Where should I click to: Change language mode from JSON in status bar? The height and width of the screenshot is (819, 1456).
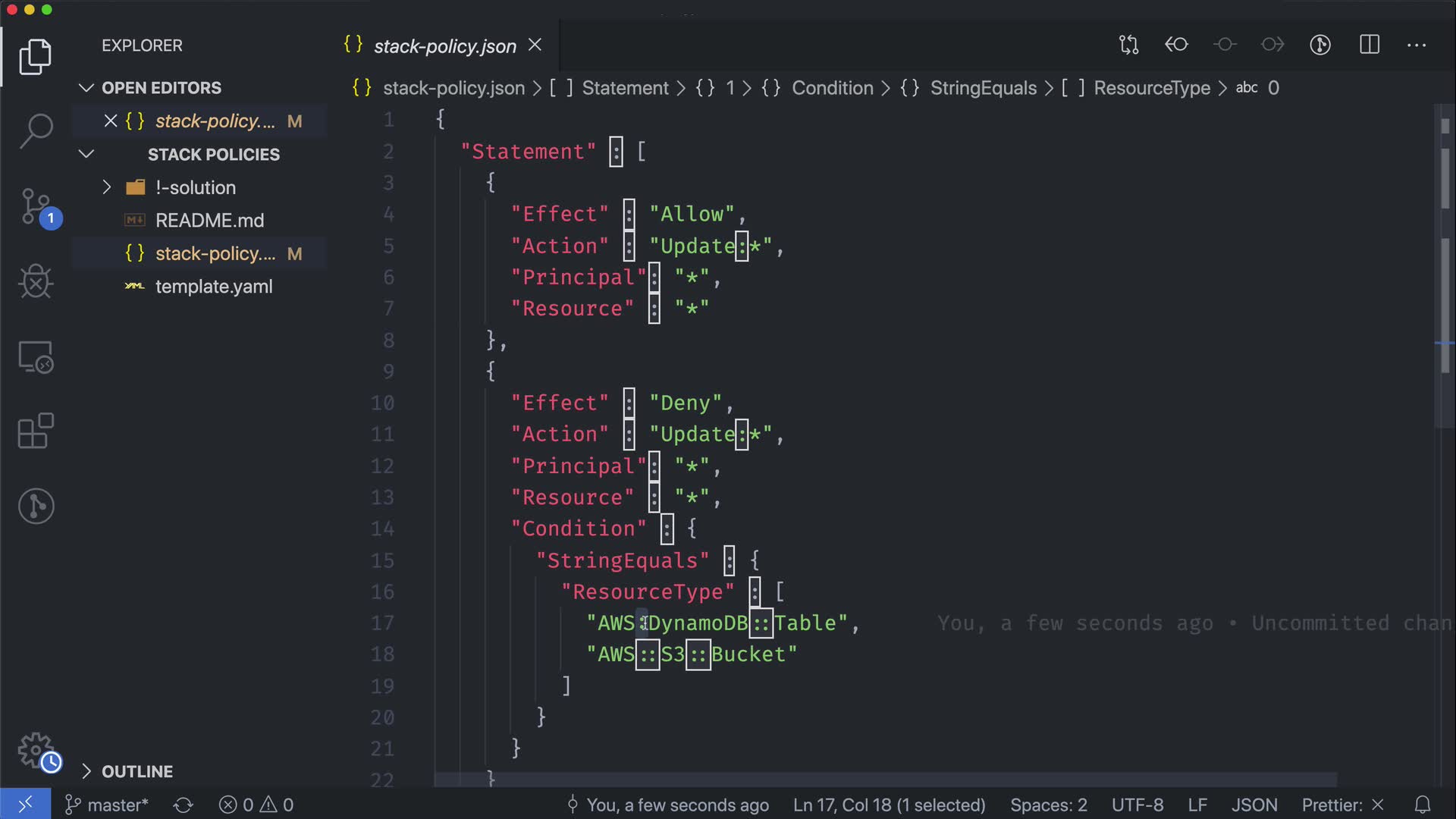tap(1254, 805)
